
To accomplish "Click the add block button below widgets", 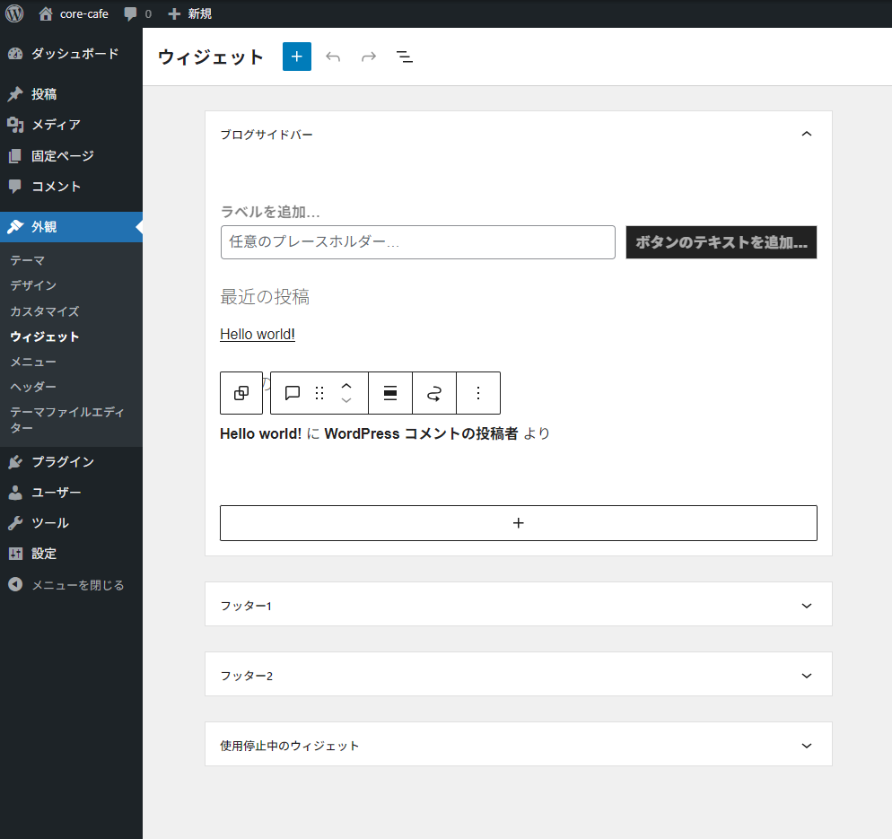I will point(518,523).
